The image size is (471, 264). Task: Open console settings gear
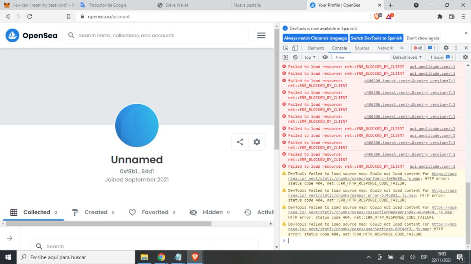(x=466, y=57)
